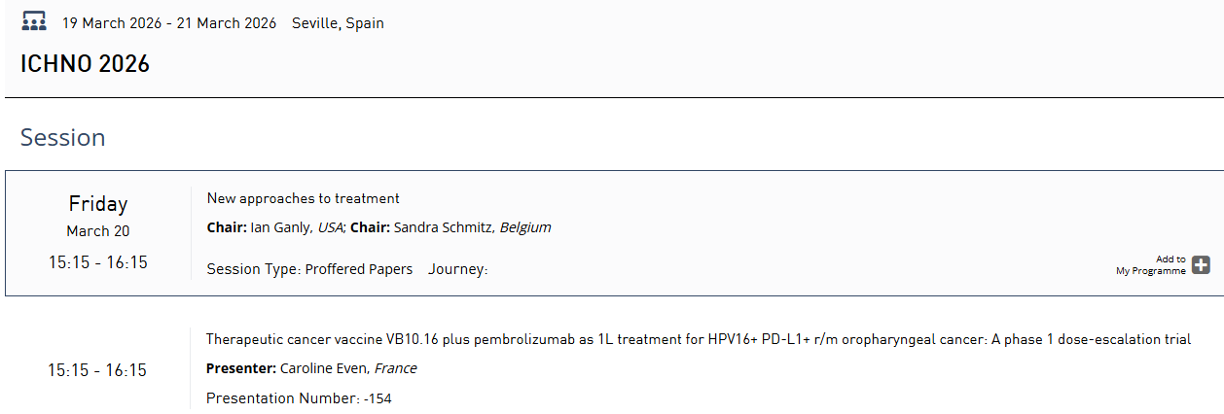Open the VB10.16 plus pembrolizumab presentation title
The image size is (1224, 414).
699,339
